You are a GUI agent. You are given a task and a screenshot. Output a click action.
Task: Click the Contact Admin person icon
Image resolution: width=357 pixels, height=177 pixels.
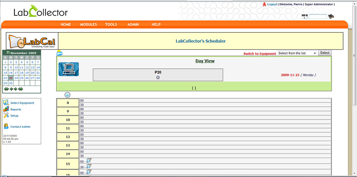6,126
